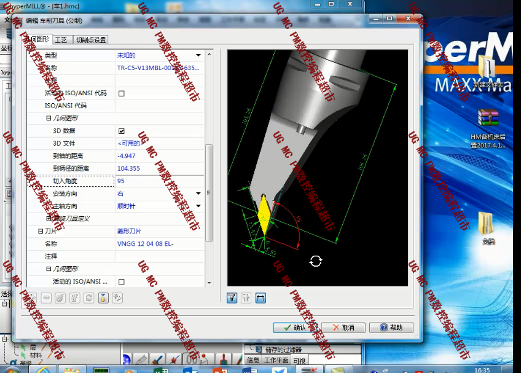Click the 到柄径的距离 value 104.355
Image resolution: width=521 pixels, height=373 pixels.
pos(160,168)
